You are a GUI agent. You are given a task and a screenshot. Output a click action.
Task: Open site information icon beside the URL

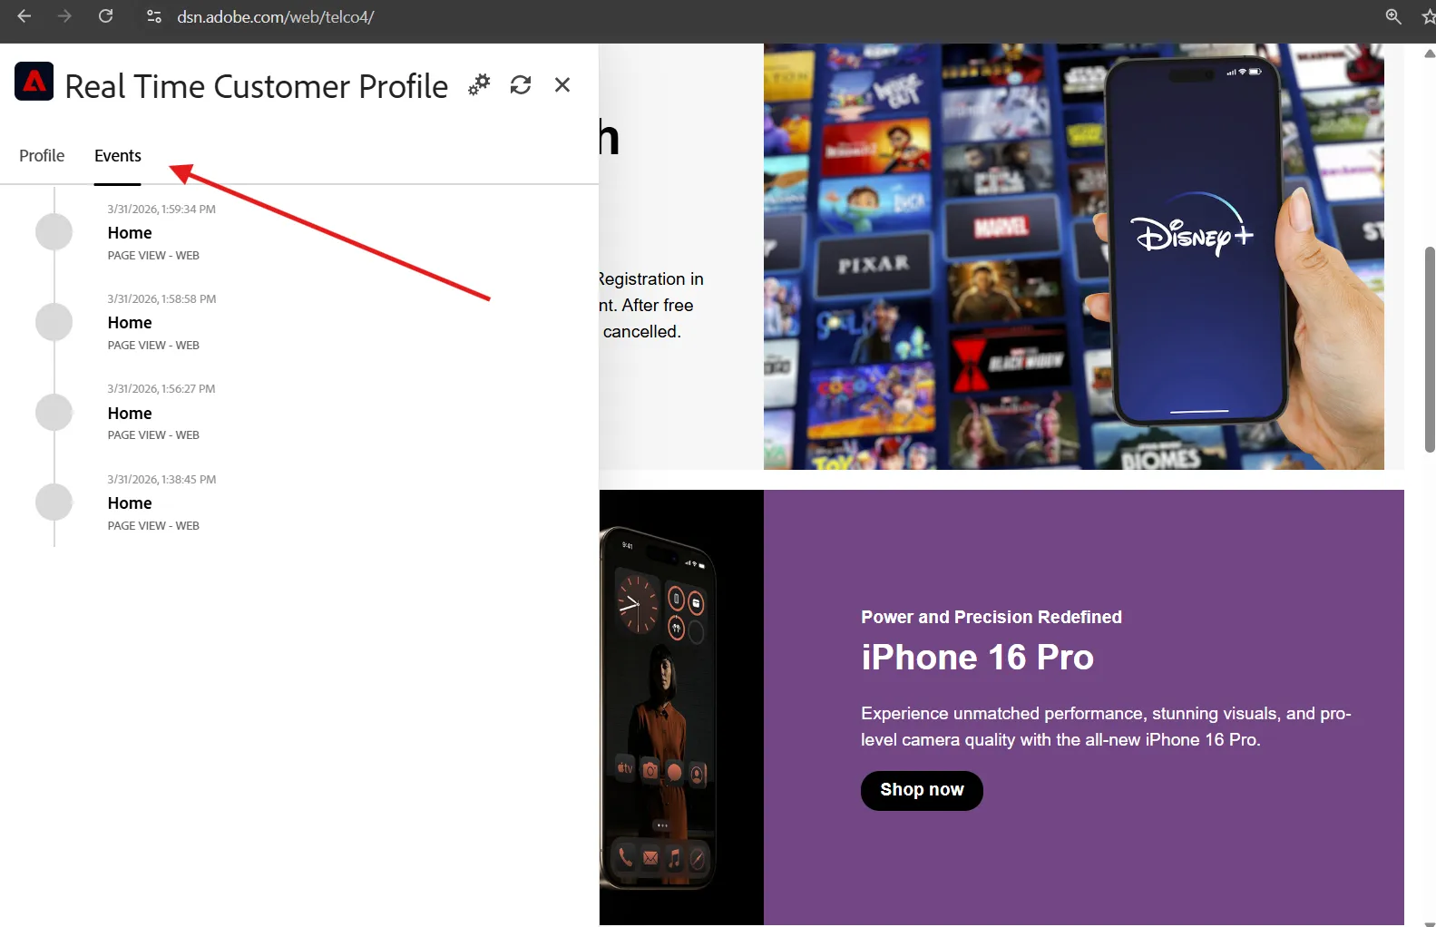154,16
